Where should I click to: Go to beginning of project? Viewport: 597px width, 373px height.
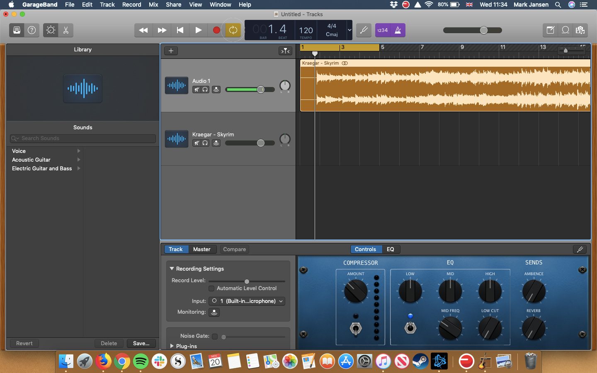[x=180, y=30]
